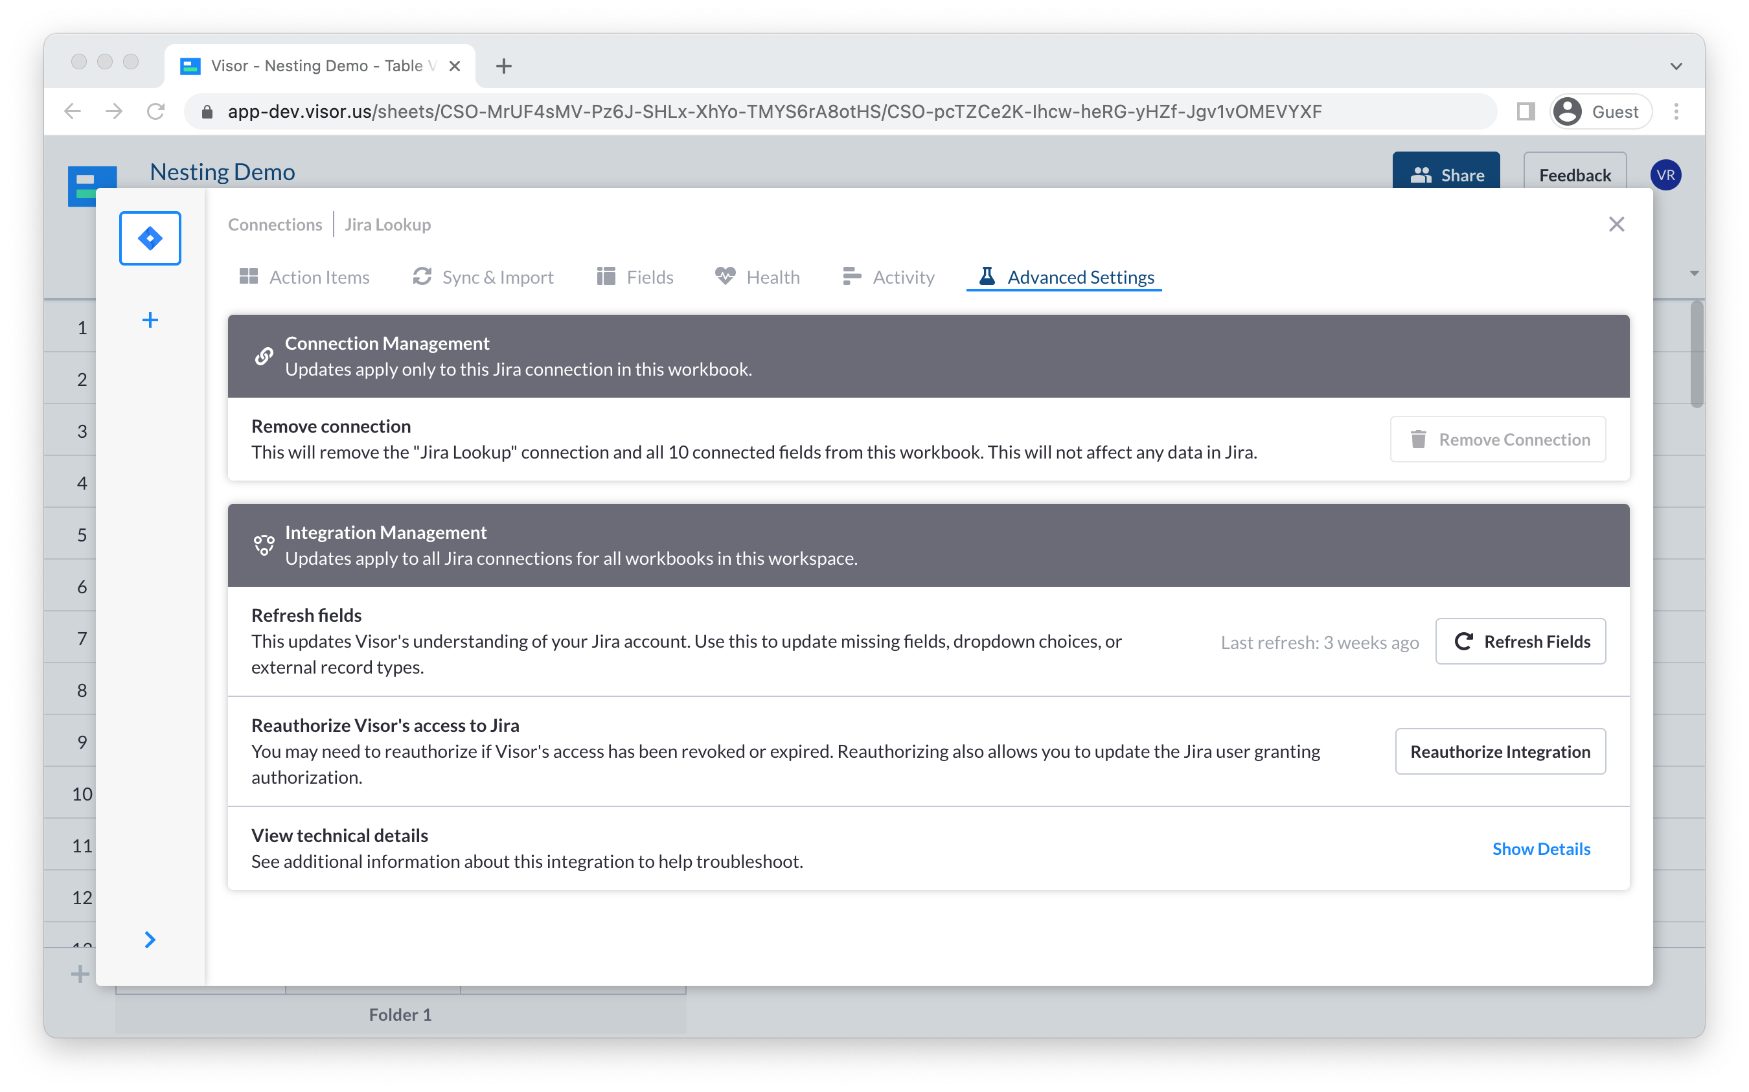Click the Show Details link
The width and height of the screenshot is (1749, 1092).
[1541, 848]
